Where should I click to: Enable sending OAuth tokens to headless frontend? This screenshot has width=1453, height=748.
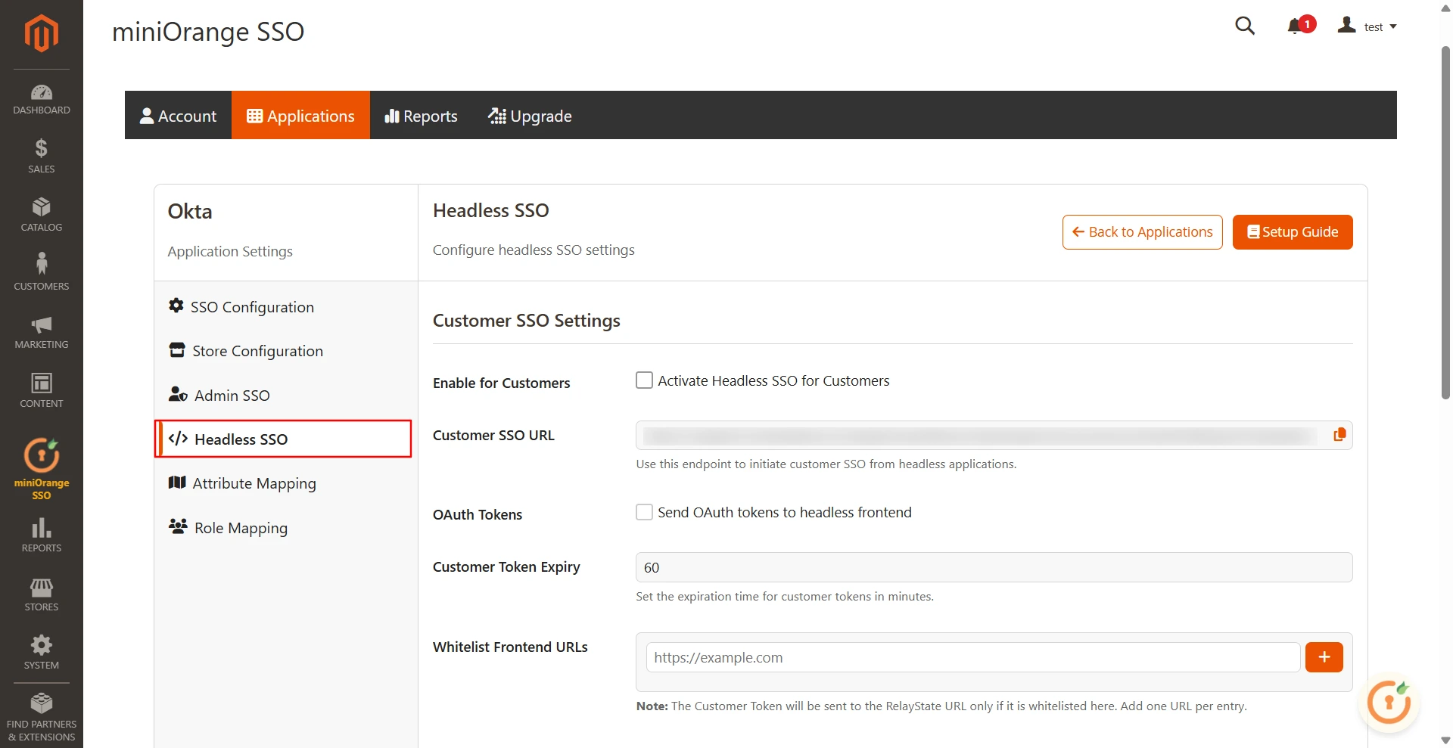pyautogui.click(x=644, y=512)
